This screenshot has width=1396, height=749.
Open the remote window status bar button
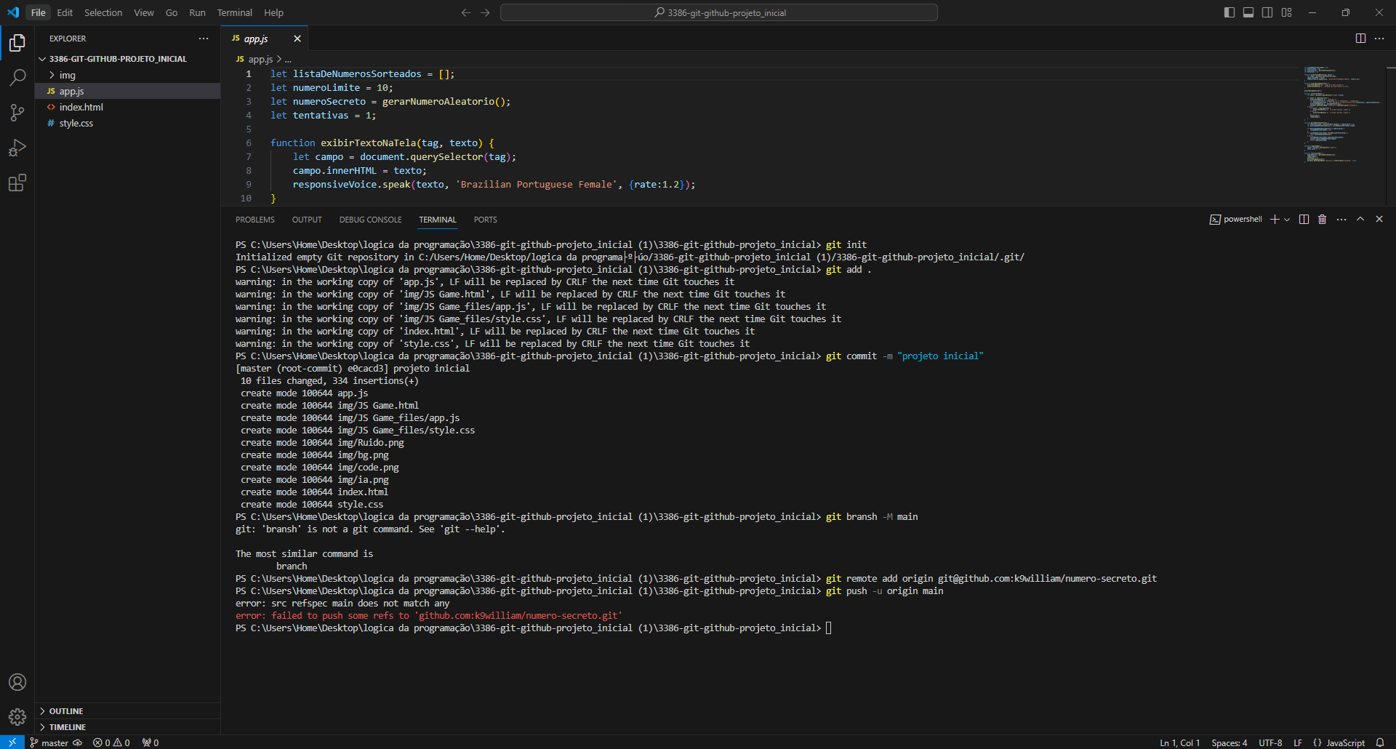12,742
